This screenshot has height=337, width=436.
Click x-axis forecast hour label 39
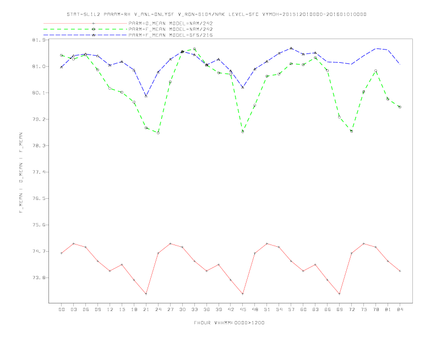[x=219, y=309]
